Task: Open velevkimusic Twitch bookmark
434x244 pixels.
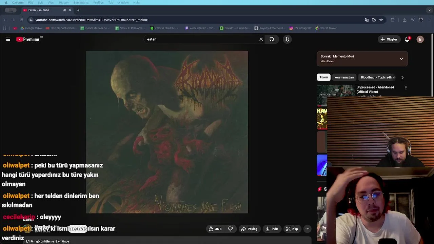Action: (x=200, y=28)
